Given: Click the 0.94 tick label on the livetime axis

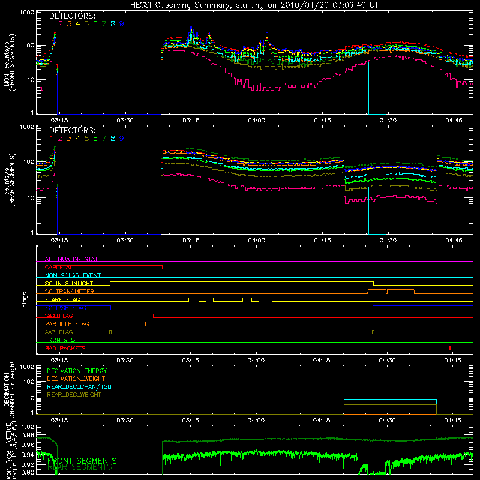Looking at the screenshot, I should [x=28, y=455].
